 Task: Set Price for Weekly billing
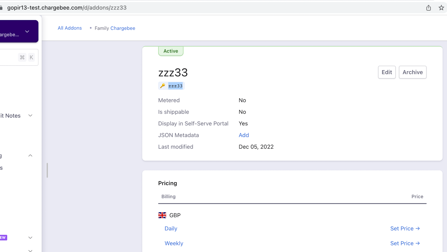pyautogui.click(x=405, y=243)
